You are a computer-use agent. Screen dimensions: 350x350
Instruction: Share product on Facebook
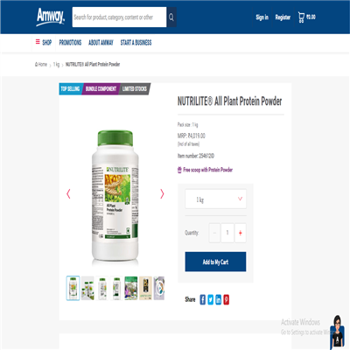point(202,299)
